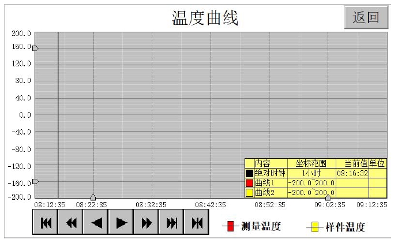398x243 pixels.
Task: Click the last playback button with bar-arrows icon
Action: click(x=197, y=222)
